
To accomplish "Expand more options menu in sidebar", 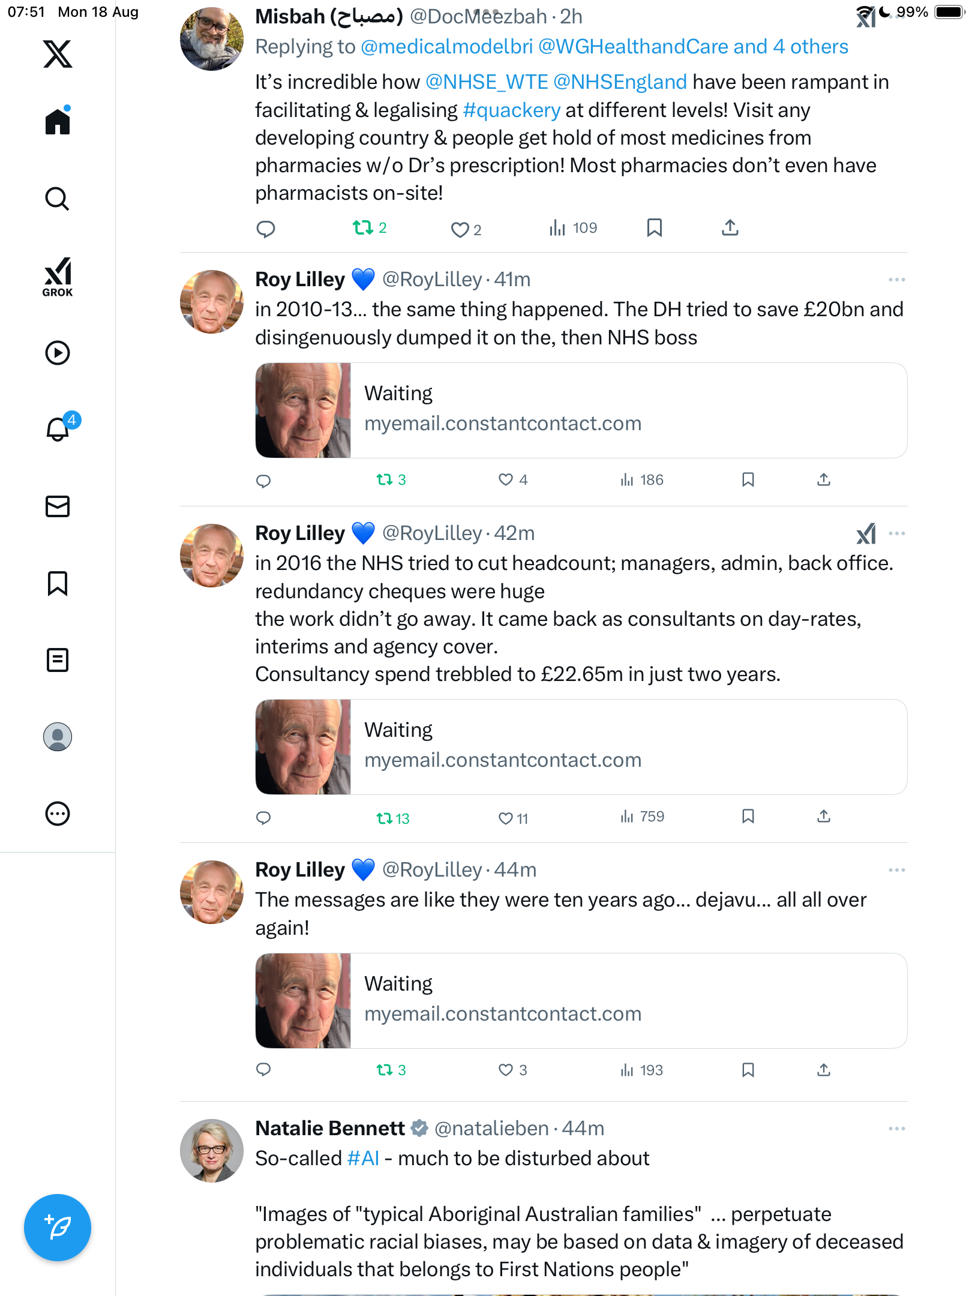I will (x=58, y=814).
